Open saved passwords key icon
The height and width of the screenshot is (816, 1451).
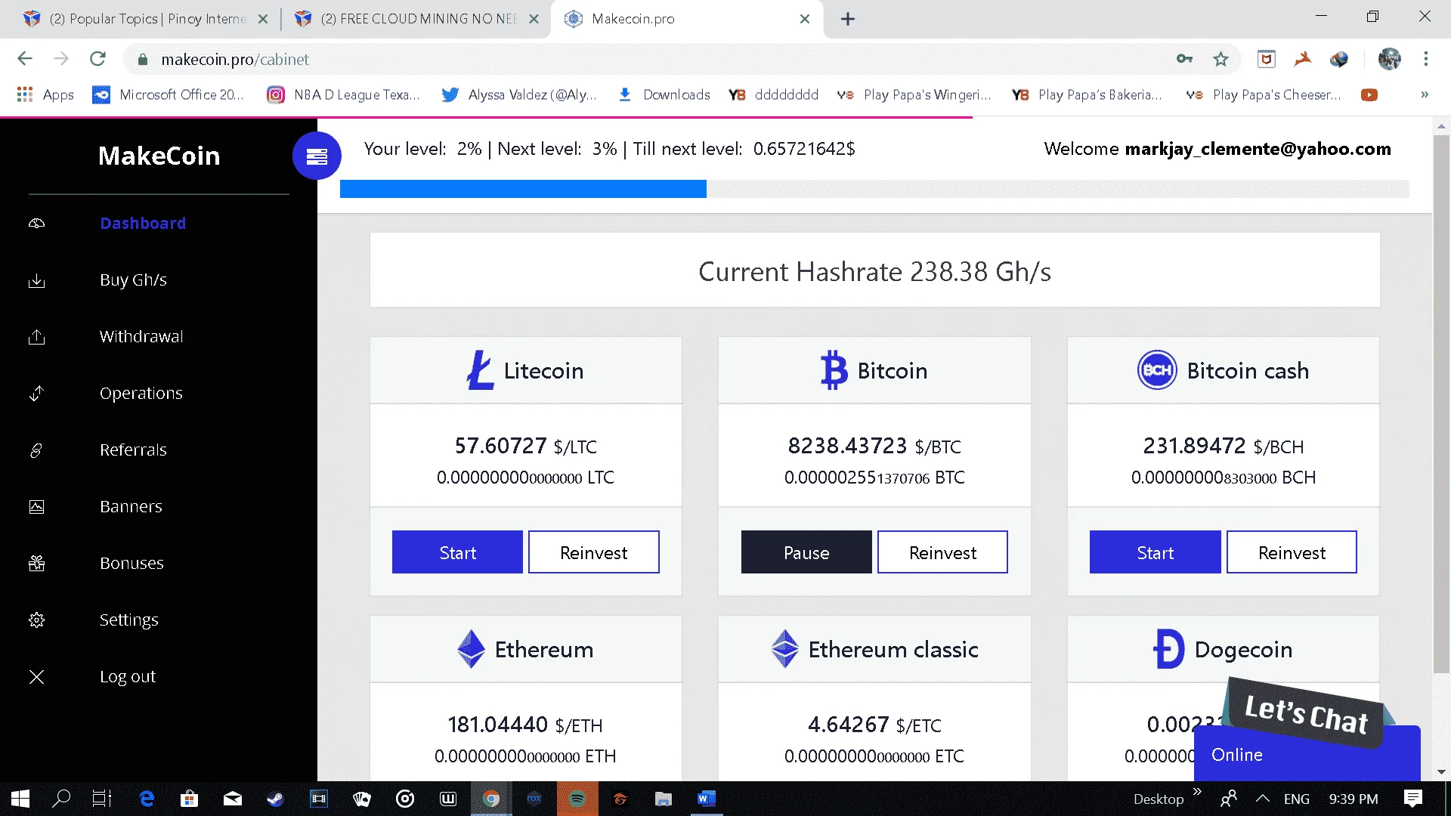point(1184,59)
